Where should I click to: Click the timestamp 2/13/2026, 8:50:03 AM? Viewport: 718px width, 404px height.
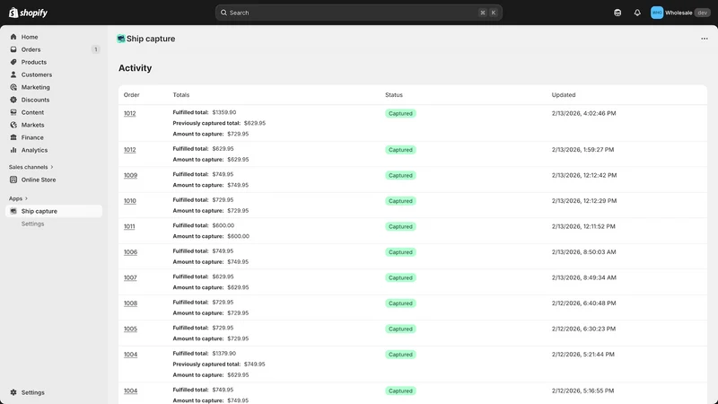coord(583,252)
